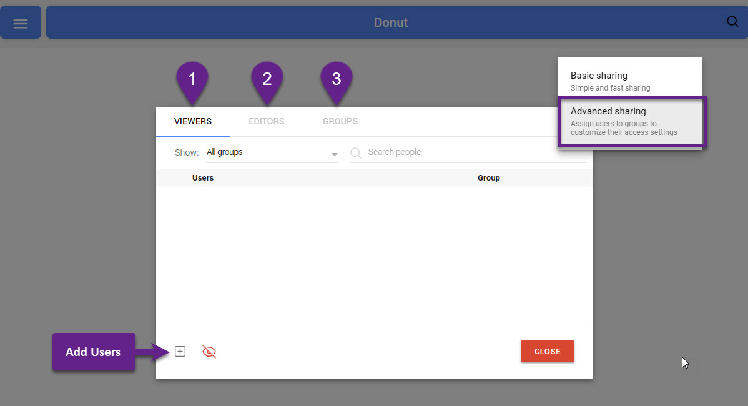
Task: Click the magnifier icon beside Search people
Action: 356,152
